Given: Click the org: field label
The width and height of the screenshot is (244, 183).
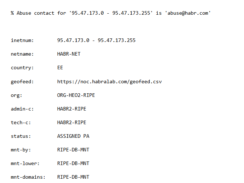Looking at the screenshot, I should 17,95.
